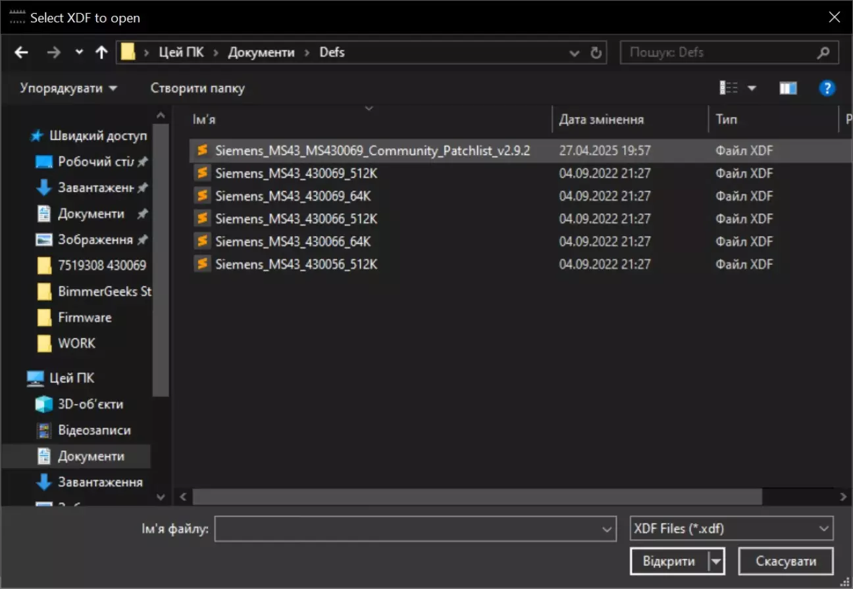Open Відеозаписи in sidebar
The image size is (853, 589).
(x=84, y=431)
